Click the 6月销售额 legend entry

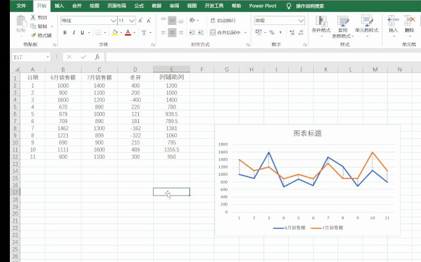point(289,228)
